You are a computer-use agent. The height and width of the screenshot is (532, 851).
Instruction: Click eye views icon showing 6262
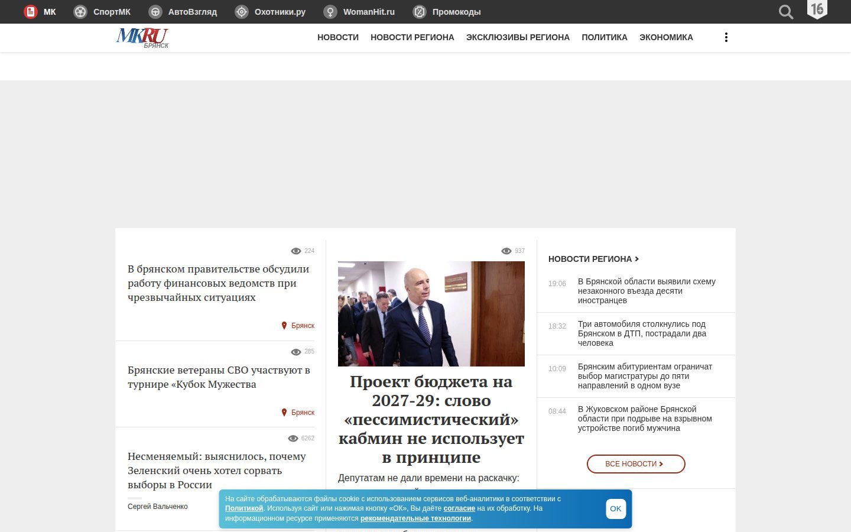click(x=293, y=439)
